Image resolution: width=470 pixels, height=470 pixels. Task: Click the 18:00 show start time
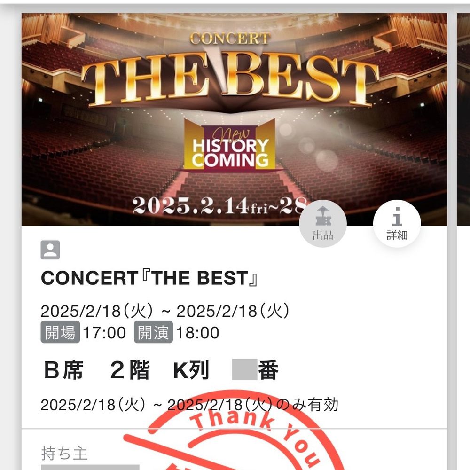pos(197,333)
